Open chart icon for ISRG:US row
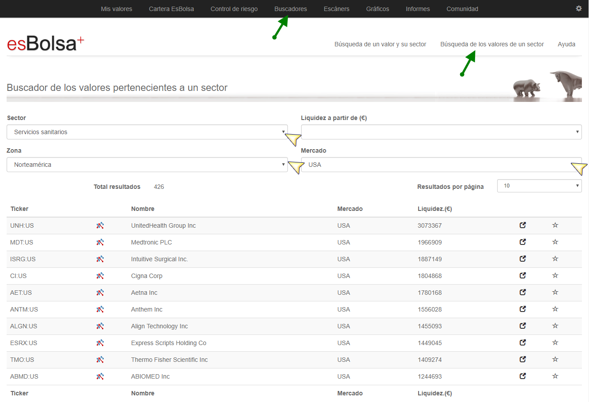The width and height of the screenshot is (589, 402). click(100, 259)
